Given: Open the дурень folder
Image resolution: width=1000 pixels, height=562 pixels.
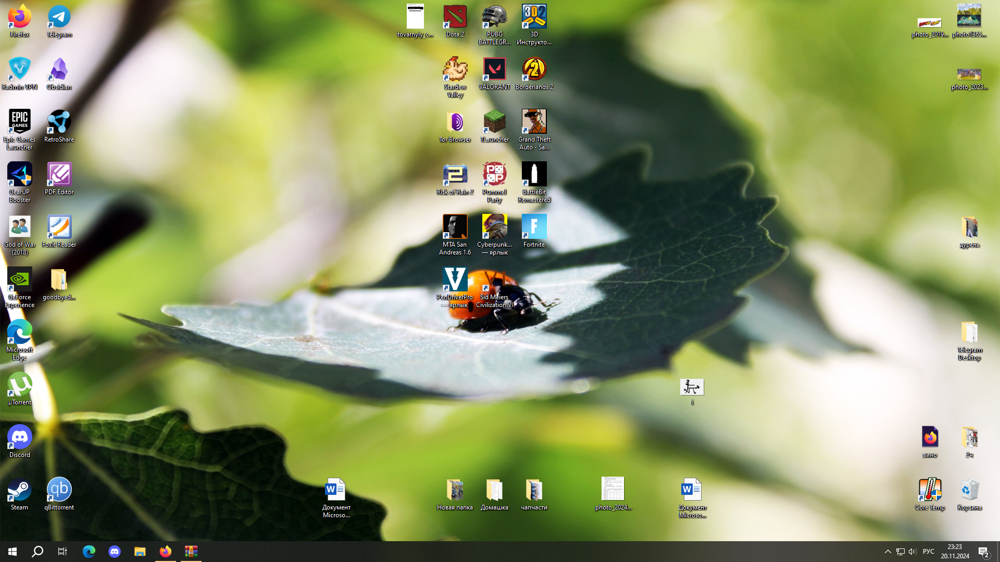Looking at the screenshot, I should coord(970,231).
